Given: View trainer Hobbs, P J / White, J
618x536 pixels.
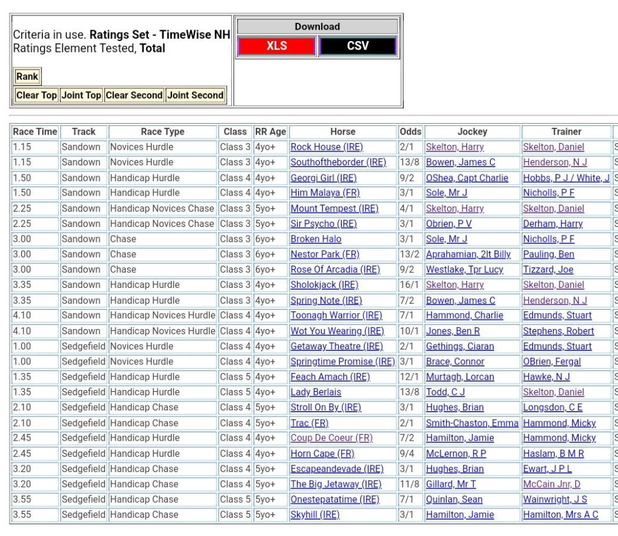Looking at the screenshot, I should tap(566, 178).
